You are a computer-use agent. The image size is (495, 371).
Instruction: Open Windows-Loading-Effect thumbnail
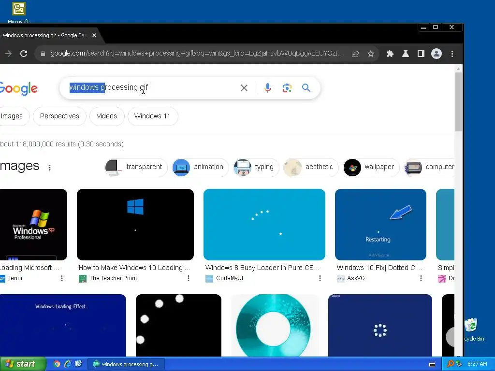[x=63, y=325]
